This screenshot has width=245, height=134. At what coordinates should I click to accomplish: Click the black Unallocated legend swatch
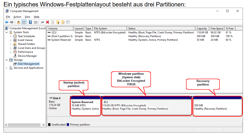[x=49, y=125]
